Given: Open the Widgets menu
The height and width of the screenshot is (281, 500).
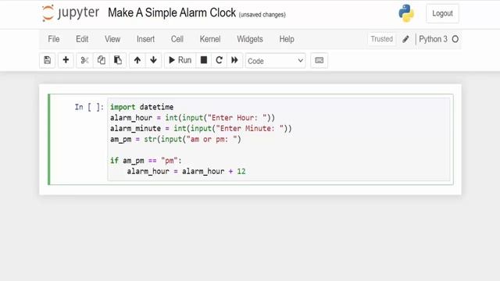Looking at the screenshot, I should [250, 39].
